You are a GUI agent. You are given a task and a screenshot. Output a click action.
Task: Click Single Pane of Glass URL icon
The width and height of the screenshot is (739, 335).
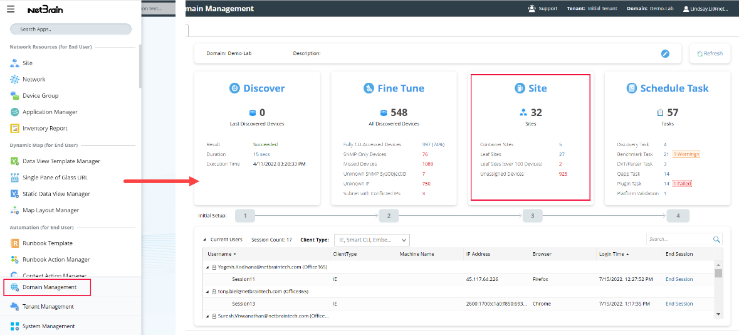(14, 178)
